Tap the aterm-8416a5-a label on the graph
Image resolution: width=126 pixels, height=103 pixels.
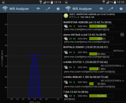click(x=35, y=55)
